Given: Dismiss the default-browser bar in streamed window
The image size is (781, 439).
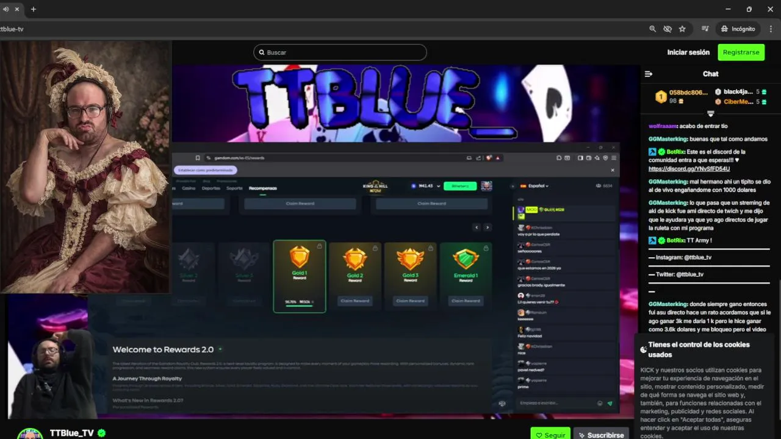Looking at the screenshot, I should click(613, 170).
